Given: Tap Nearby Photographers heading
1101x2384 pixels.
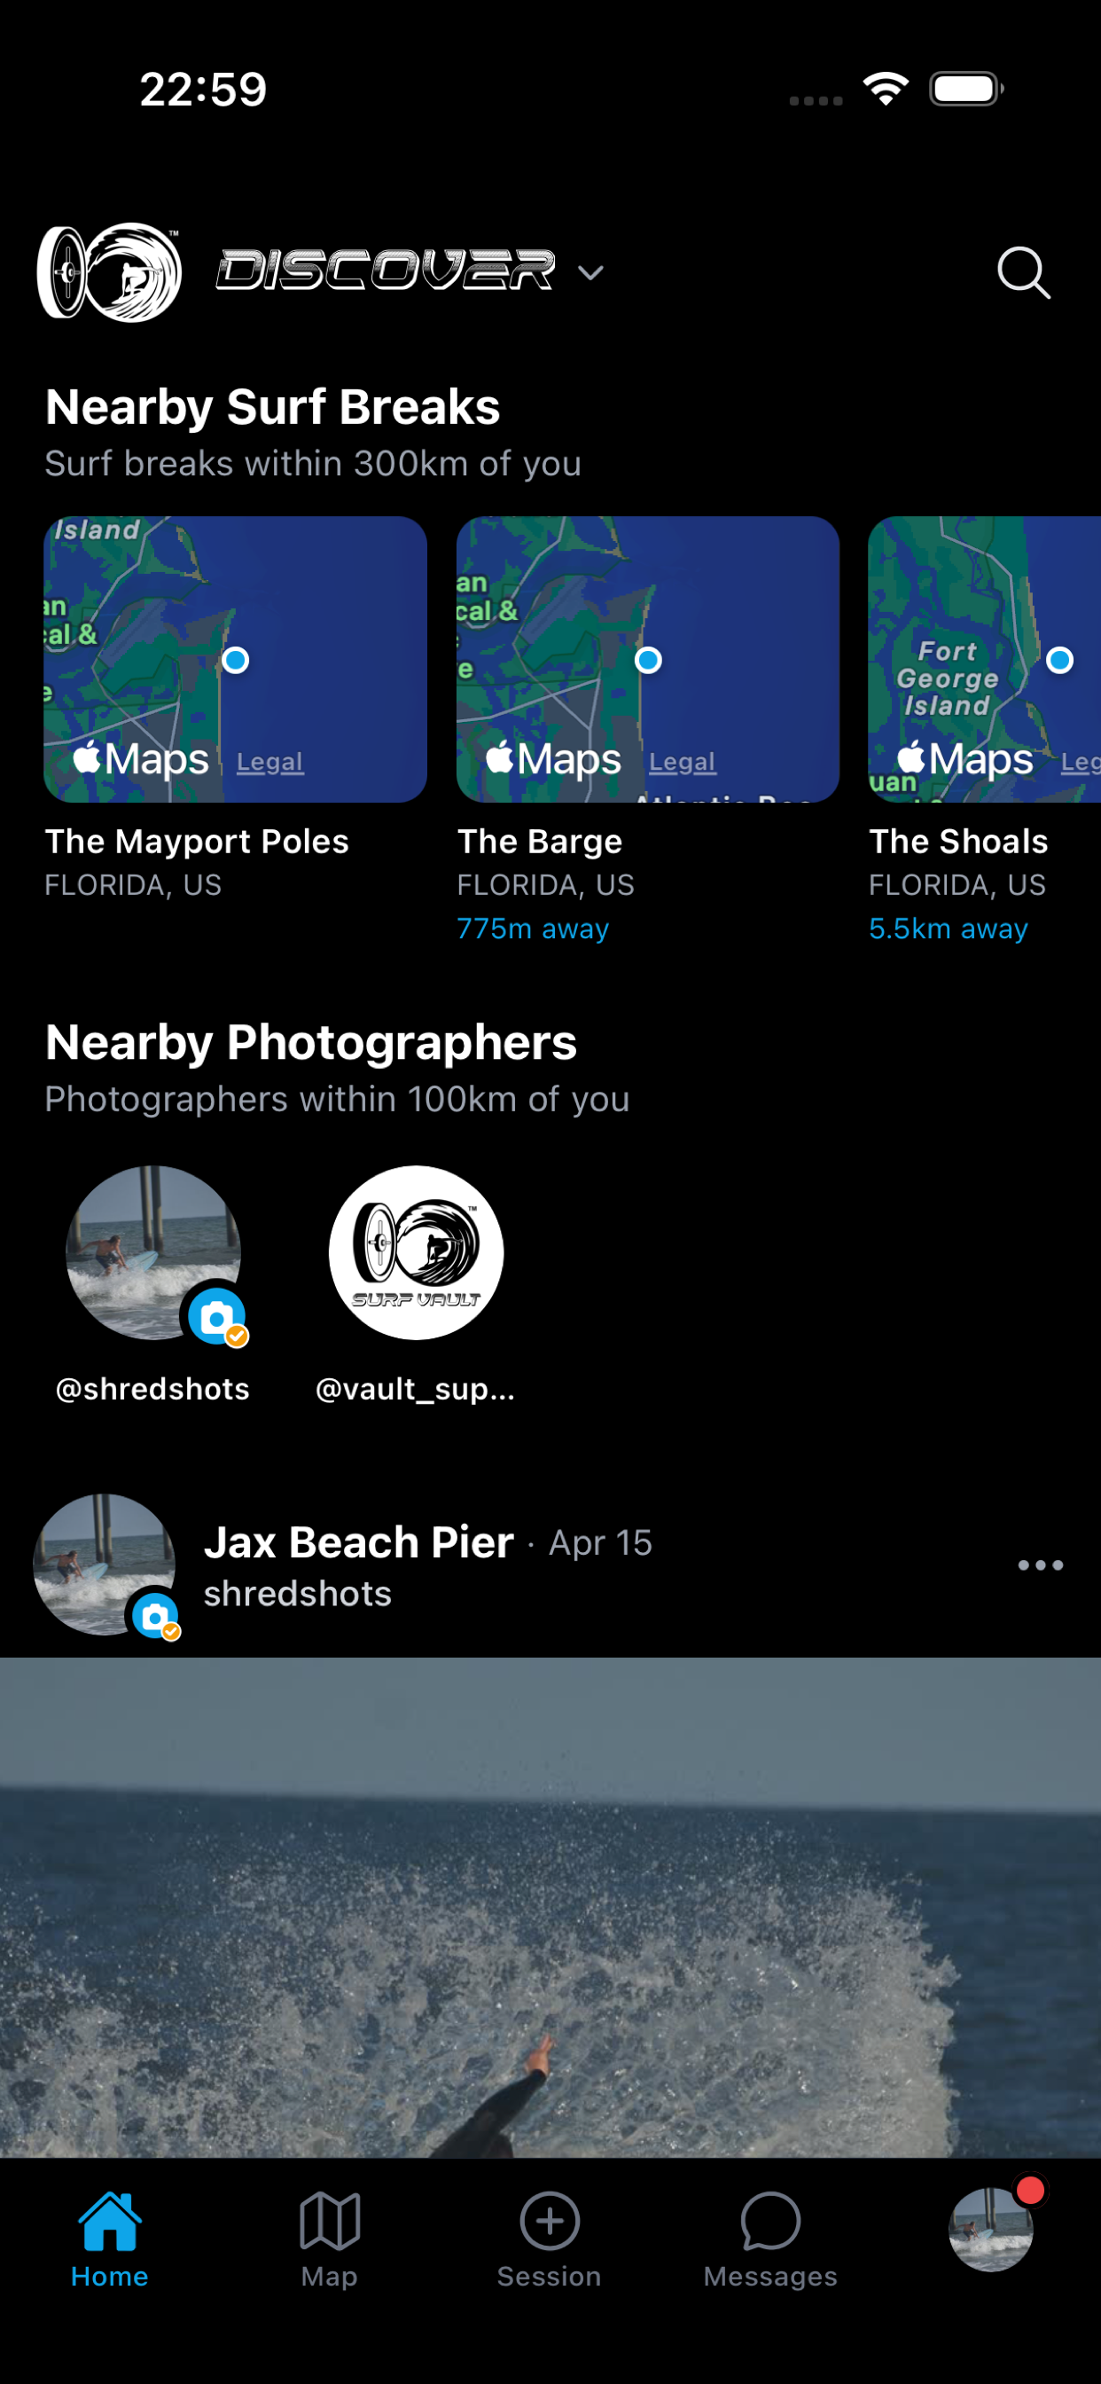Looking at the screenshot, I should [311, 1043].
